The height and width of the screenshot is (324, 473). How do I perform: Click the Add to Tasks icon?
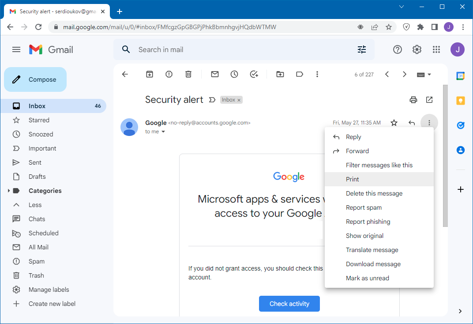pos(254,74)
